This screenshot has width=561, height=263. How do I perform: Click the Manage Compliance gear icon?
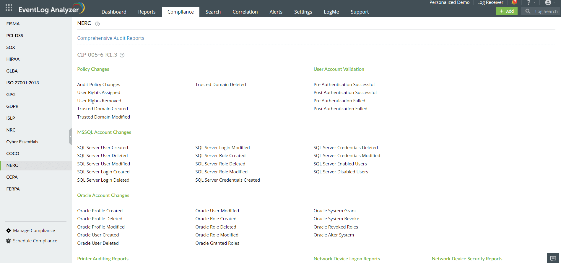tap(9, 231)
